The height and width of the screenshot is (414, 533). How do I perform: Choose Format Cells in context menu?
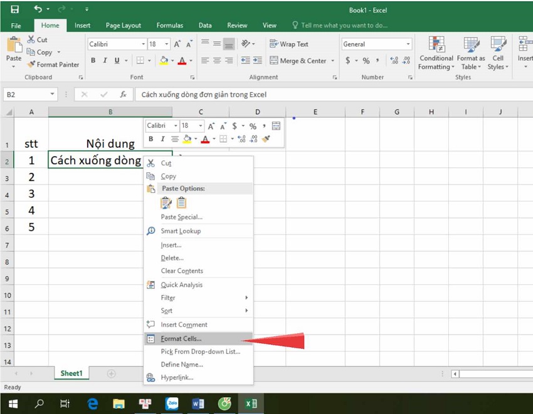(199, 339)
